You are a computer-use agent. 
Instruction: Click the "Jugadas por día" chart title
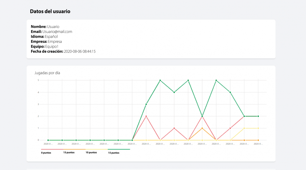[47, 73]
